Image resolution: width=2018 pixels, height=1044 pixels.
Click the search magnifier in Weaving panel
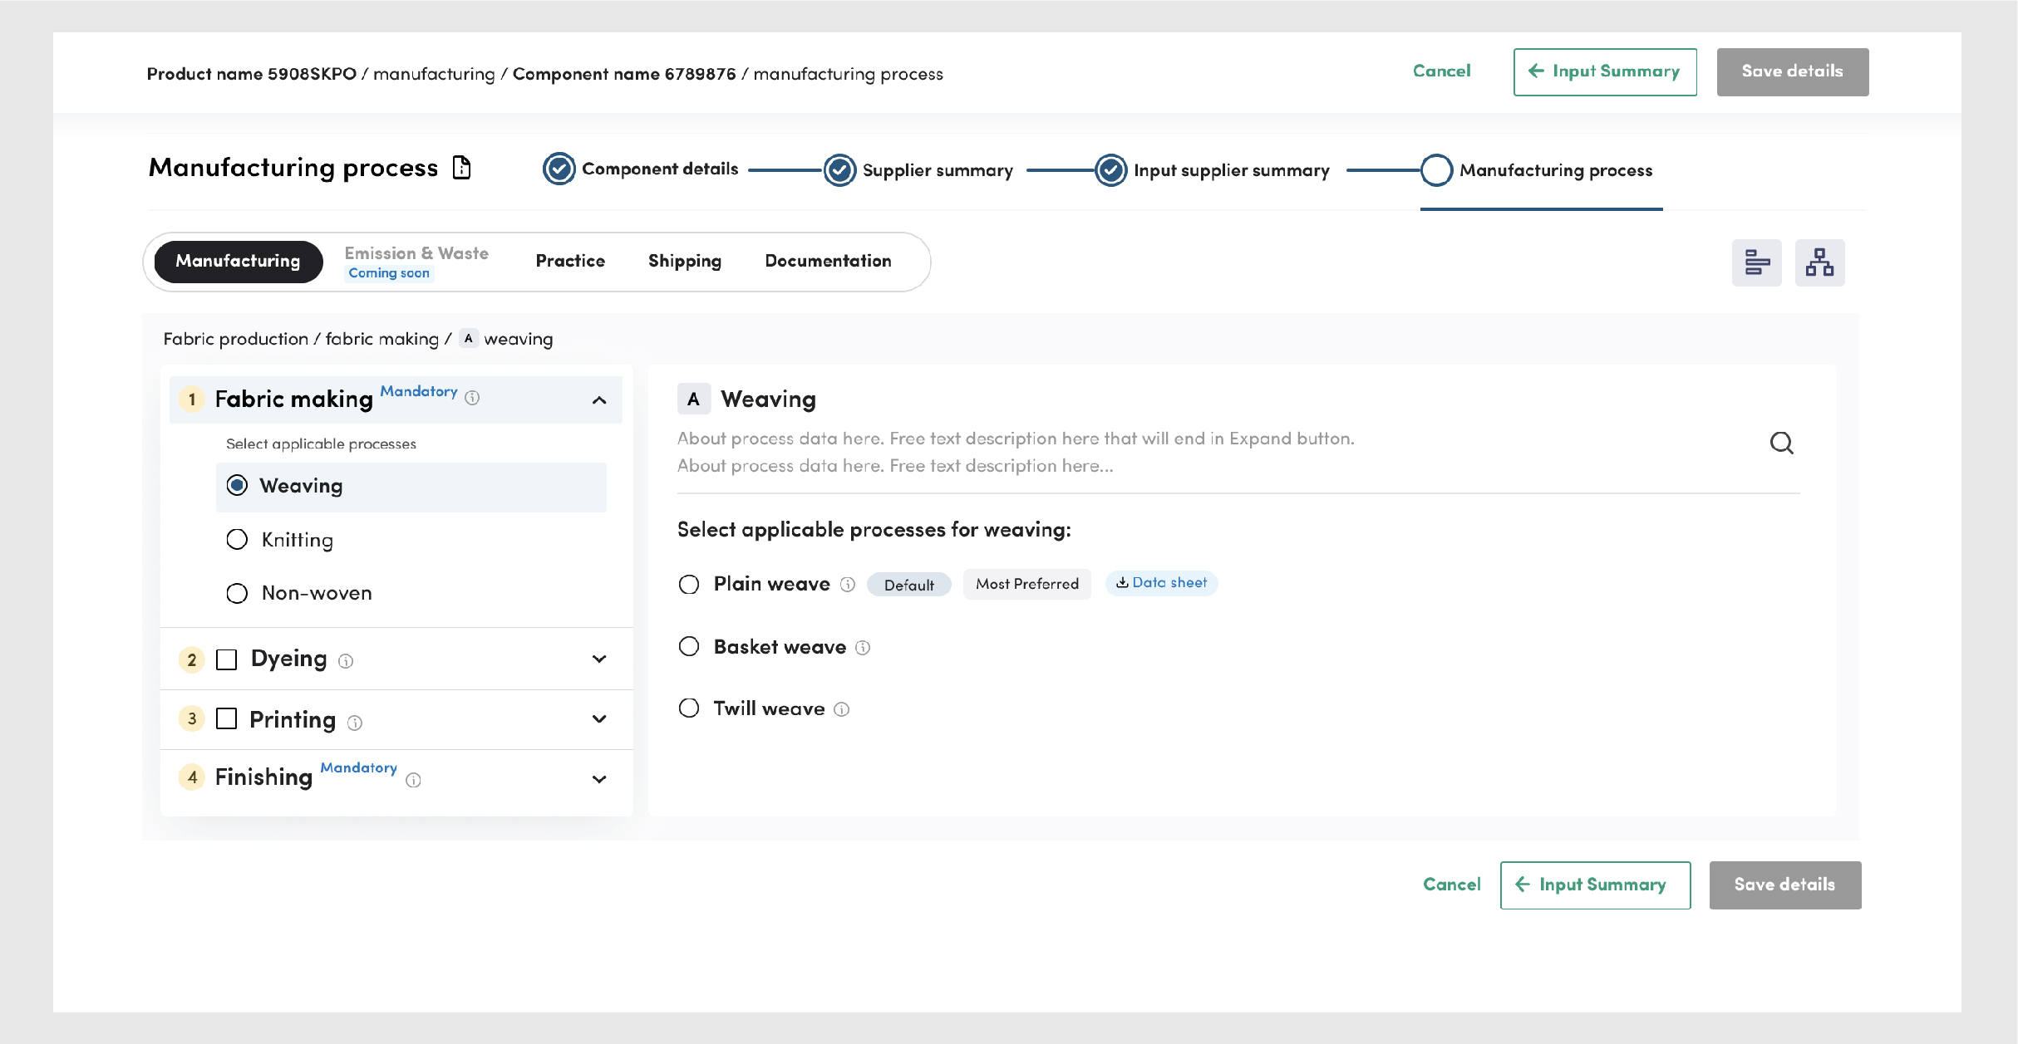pos(1781,444)
